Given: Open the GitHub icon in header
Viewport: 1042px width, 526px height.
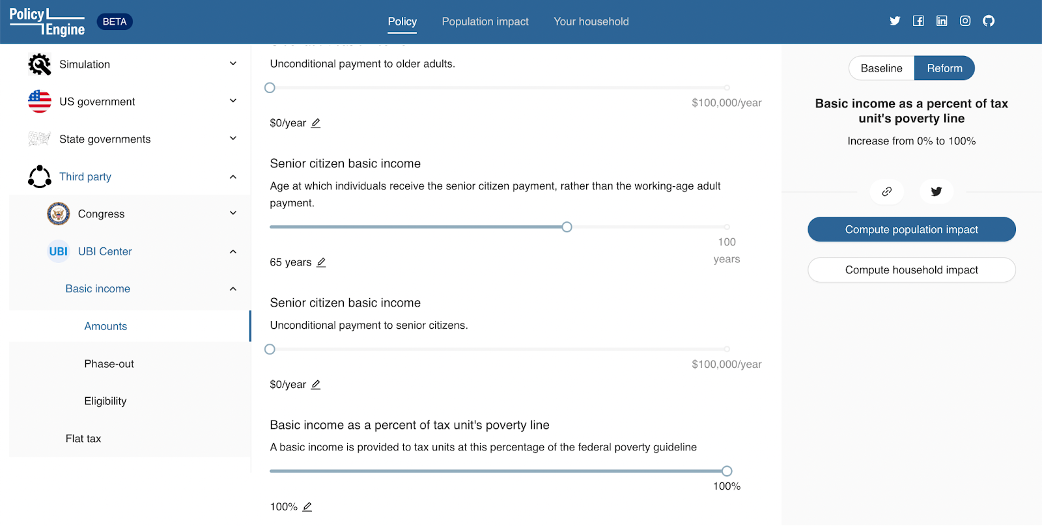Looking at the screenshot, I should [x=989, y=21].
